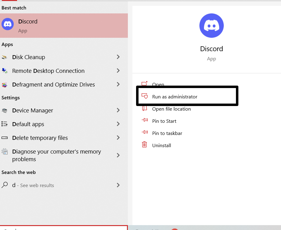Click the Pin to taskbar pin icon
Screen dimensions: 281x230
point(145,132)
